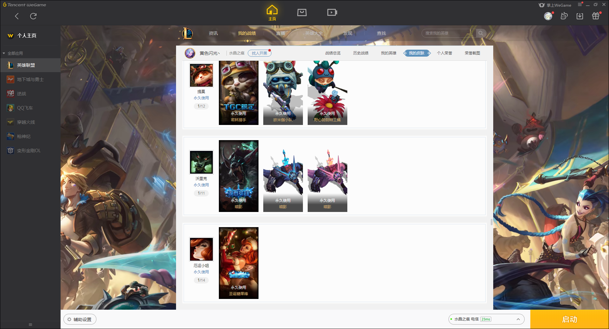The height and width of the screenshot is (329, 609).
Task: Open the video player icon in top bar
Action: coord(332,12)
